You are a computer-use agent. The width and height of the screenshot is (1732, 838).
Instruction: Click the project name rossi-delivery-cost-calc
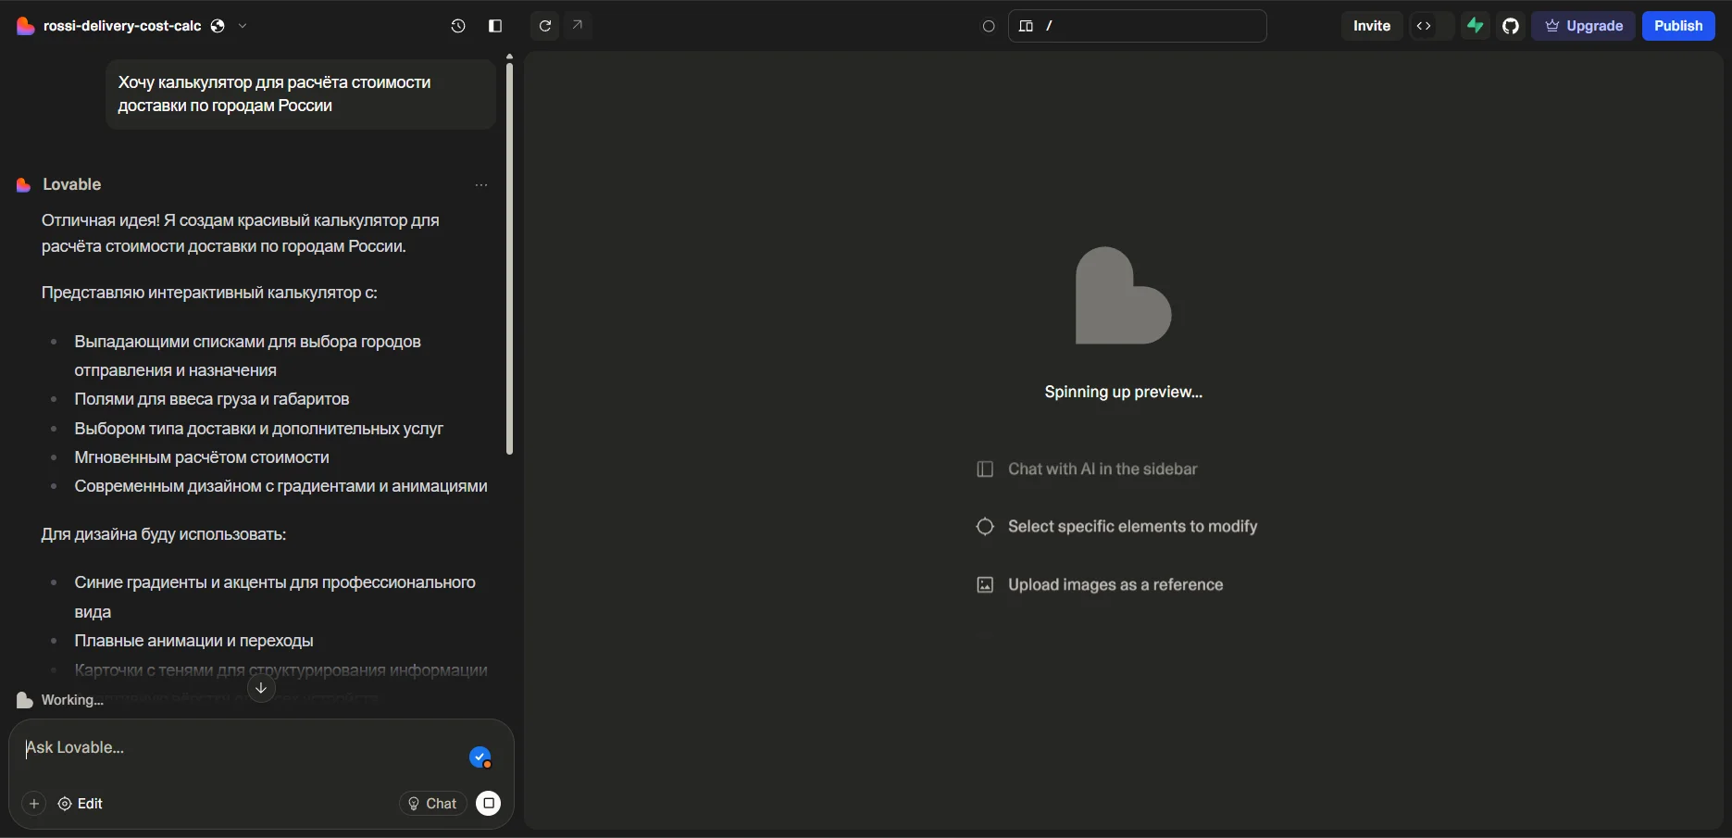point(122,26)
